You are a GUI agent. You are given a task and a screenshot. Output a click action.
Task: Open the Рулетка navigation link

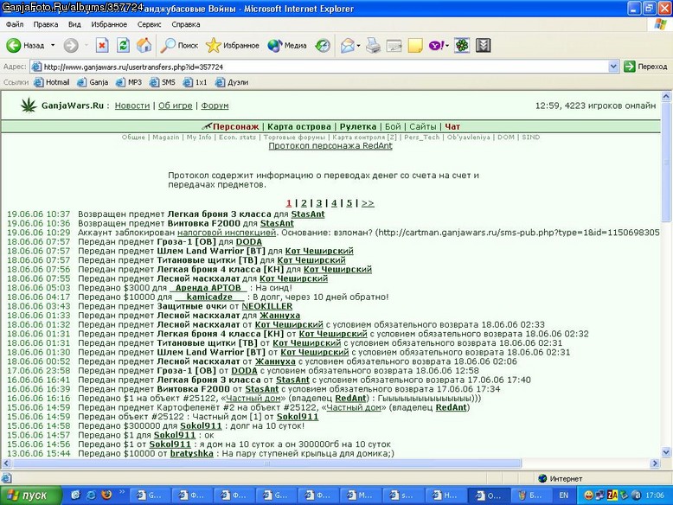[358, 126]
